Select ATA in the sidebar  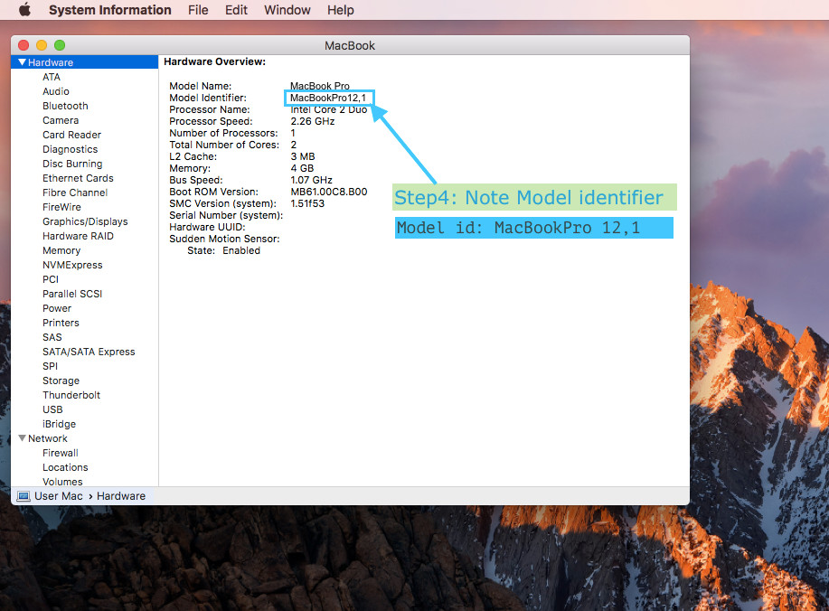pos(52,77)
